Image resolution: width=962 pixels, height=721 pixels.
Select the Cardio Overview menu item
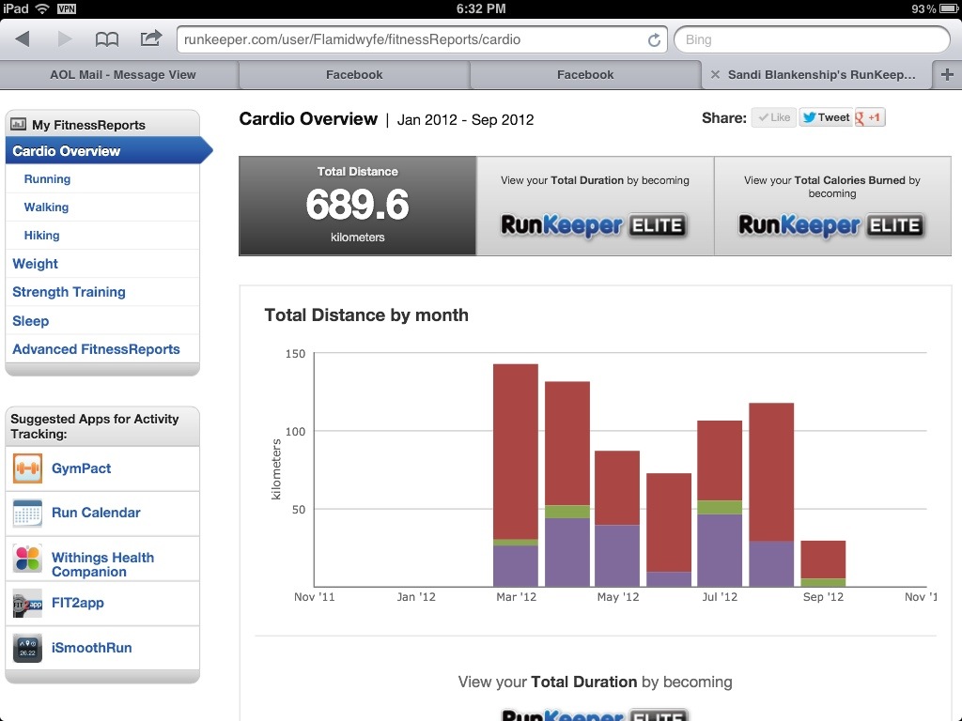67,151
